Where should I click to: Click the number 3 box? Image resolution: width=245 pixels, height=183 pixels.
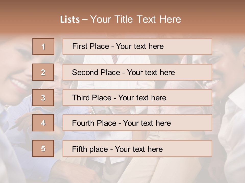[43, 98]
